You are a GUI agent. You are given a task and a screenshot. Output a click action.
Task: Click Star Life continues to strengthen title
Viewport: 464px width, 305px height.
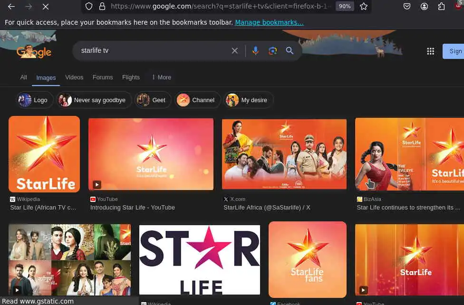408,208
